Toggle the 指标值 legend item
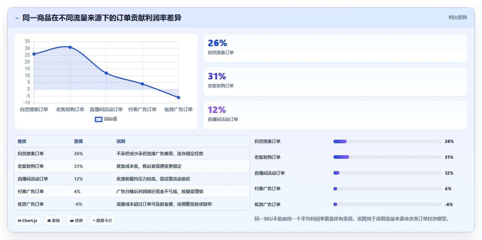This screenshot has width=482, height=240. click(x=106, y=119)
